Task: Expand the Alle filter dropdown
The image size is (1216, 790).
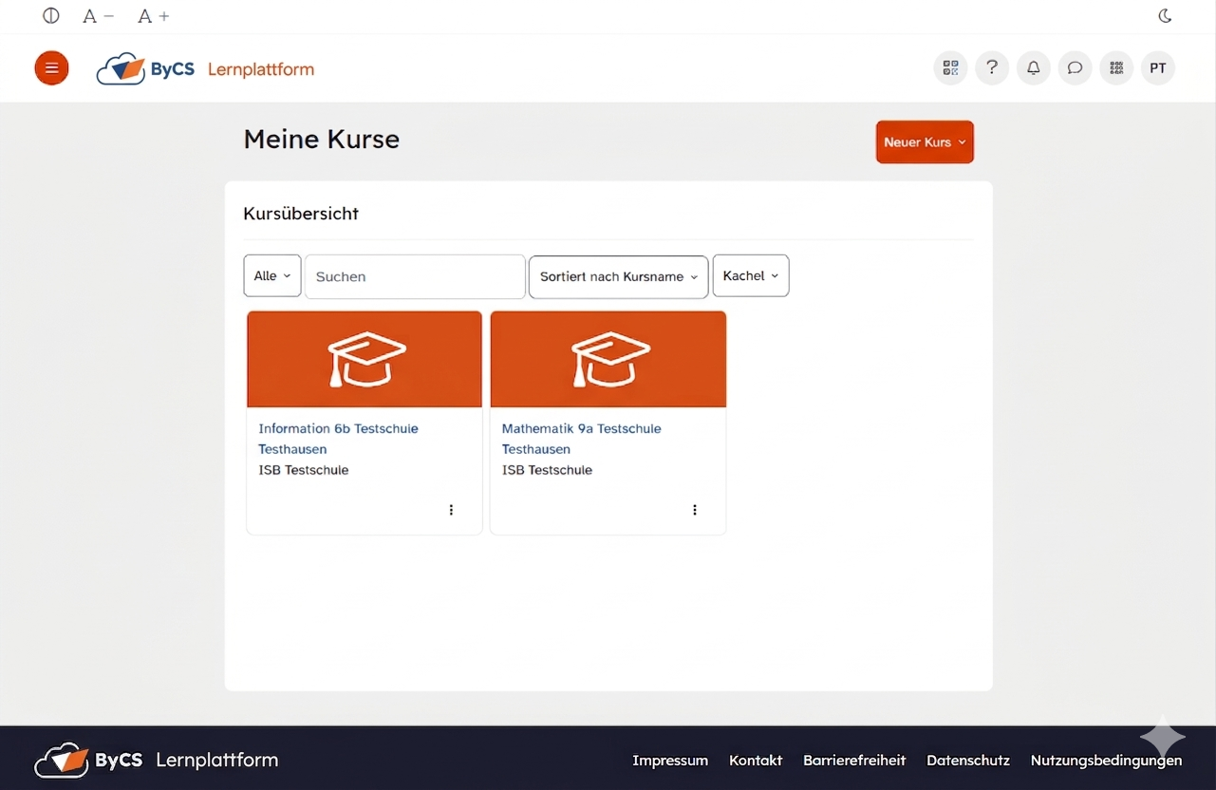Action: point(272,276)
